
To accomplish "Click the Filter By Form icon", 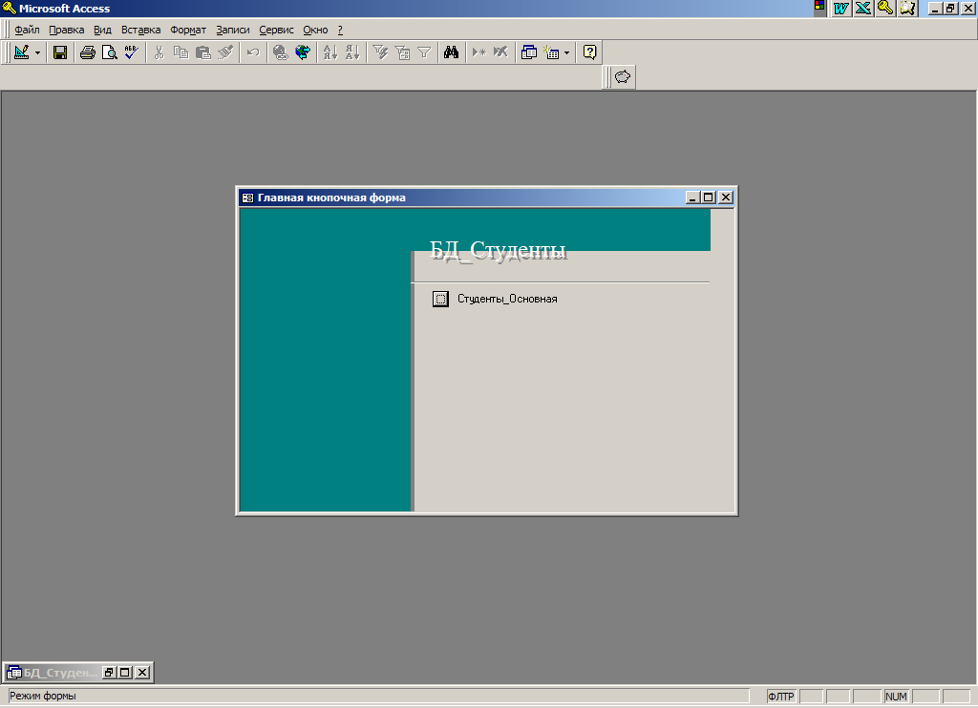I will (x=402, y=52).
